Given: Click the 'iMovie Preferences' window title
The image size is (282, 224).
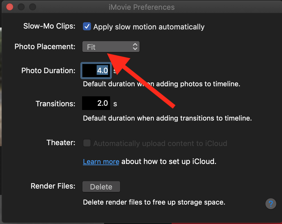Looking at the screenshot, I should click(x=142, y=7).
